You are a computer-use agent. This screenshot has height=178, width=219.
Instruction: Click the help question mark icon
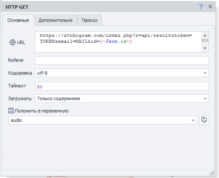pyautogui.click(x=201, y=6)
